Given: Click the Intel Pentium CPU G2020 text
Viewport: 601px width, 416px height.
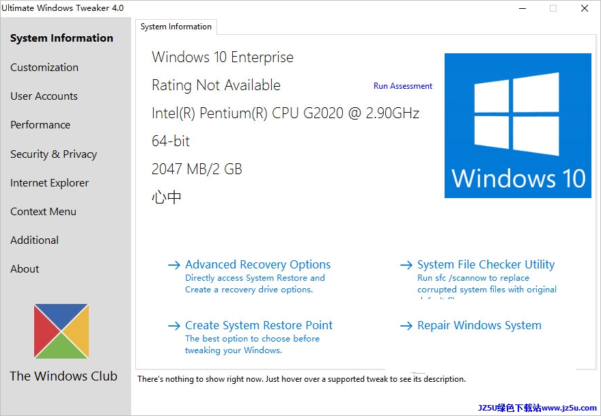Looking at the screenshot, I should (x=285, y=113).
